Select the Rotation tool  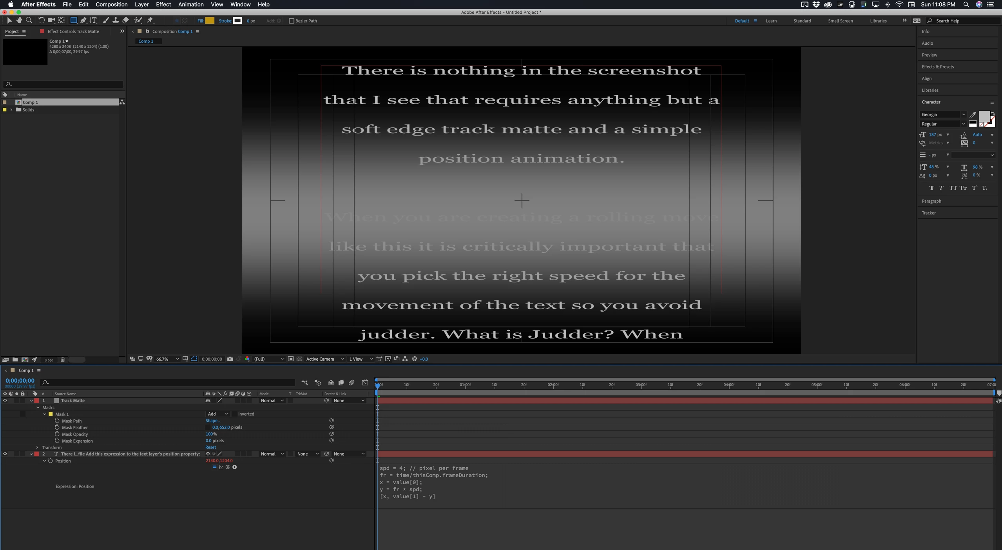point(41,20)
